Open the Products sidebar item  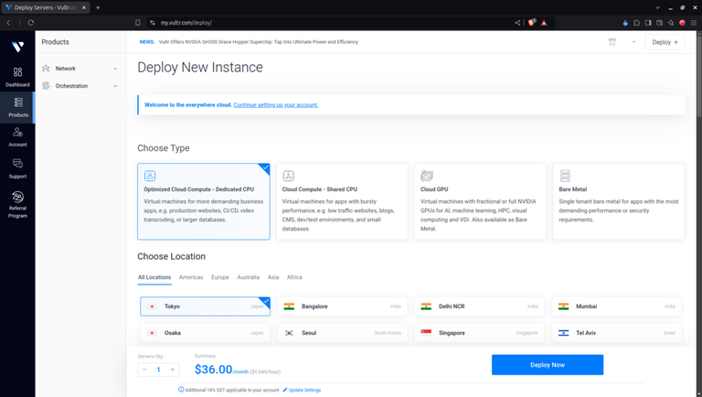coord(17,108)
